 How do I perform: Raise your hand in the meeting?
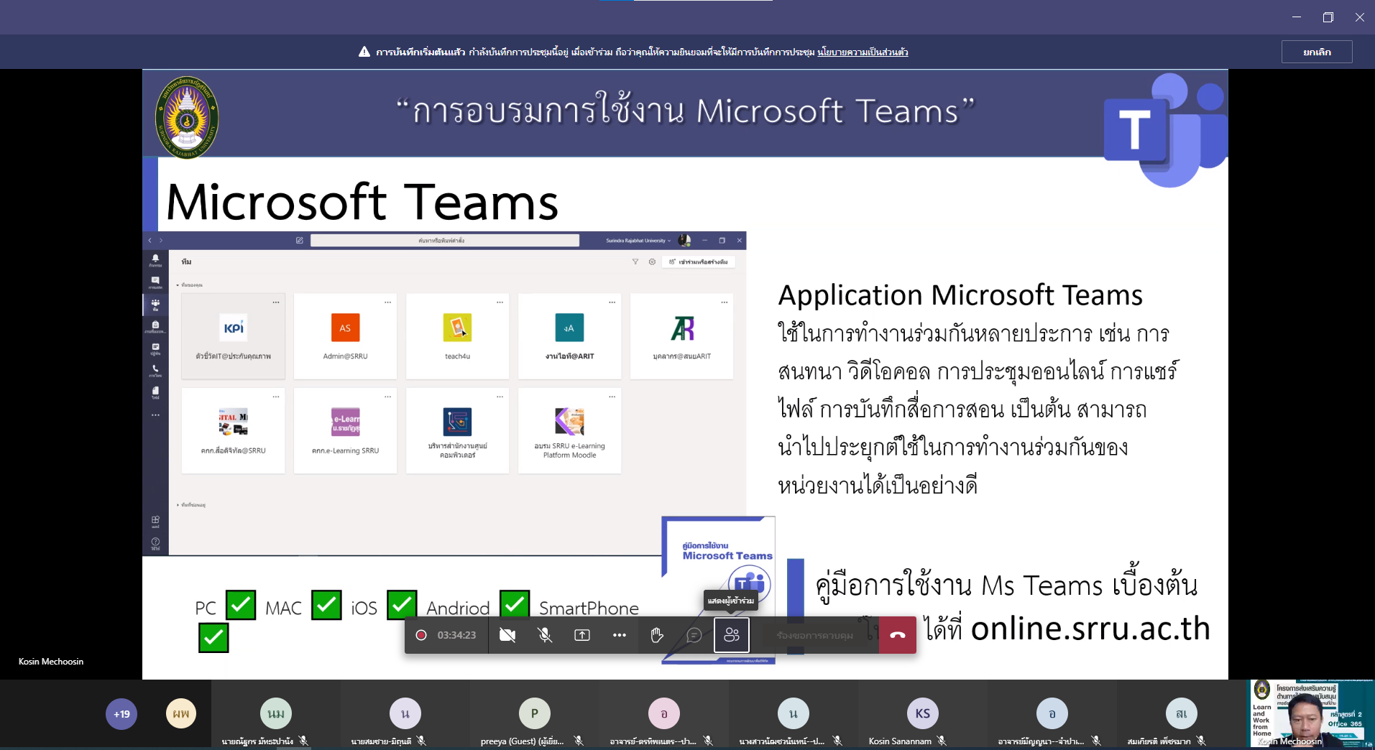657,635
